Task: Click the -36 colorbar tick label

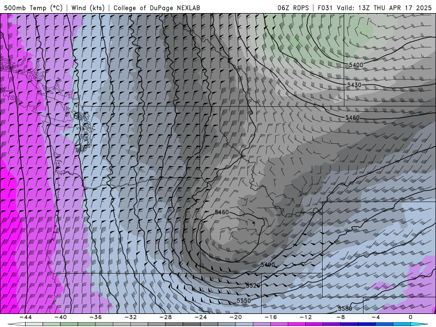Action: click(95, 317)
